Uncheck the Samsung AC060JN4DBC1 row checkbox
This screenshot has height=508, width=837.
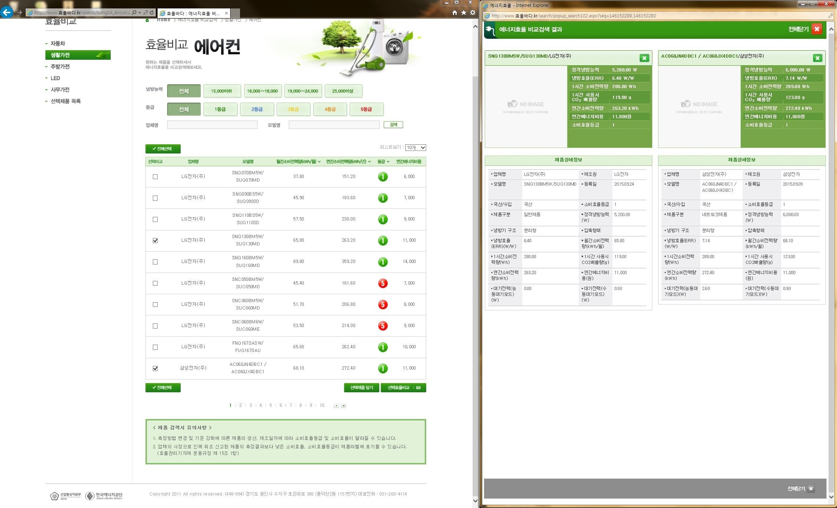(155, 368)
